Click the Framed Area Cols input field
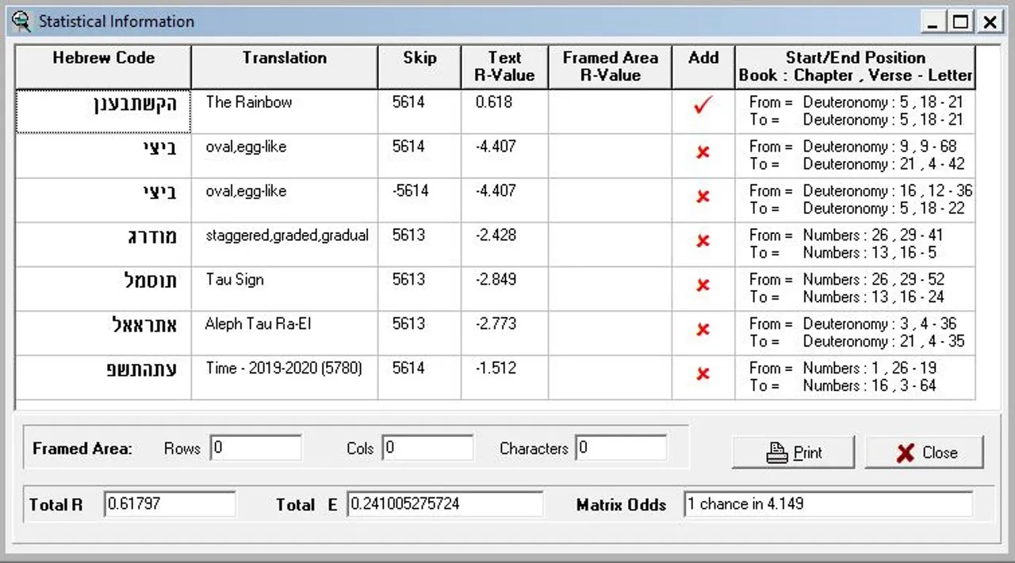This screenshot has height=563, width=1015. (x=427, y=448)
